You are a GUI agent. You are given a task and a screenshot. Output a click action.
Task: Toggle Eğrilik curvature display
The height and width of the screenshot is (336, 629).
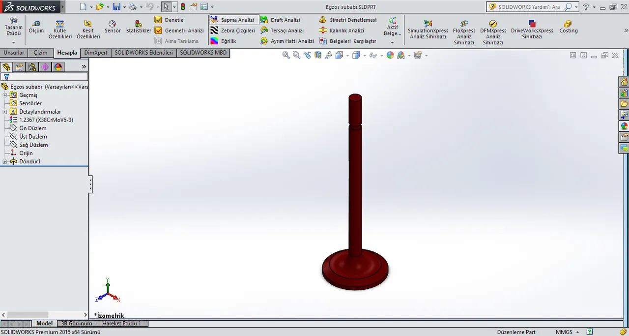click(x=223, y=41)
